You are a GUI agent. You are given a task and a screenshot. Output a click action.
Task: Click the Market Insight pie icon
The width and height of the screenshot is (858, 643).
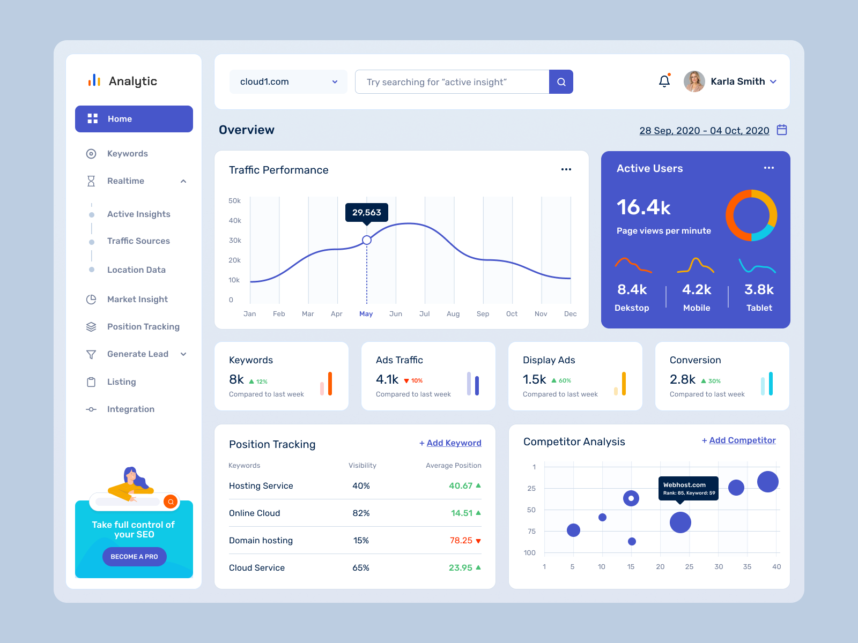click(x=91, y=300)
